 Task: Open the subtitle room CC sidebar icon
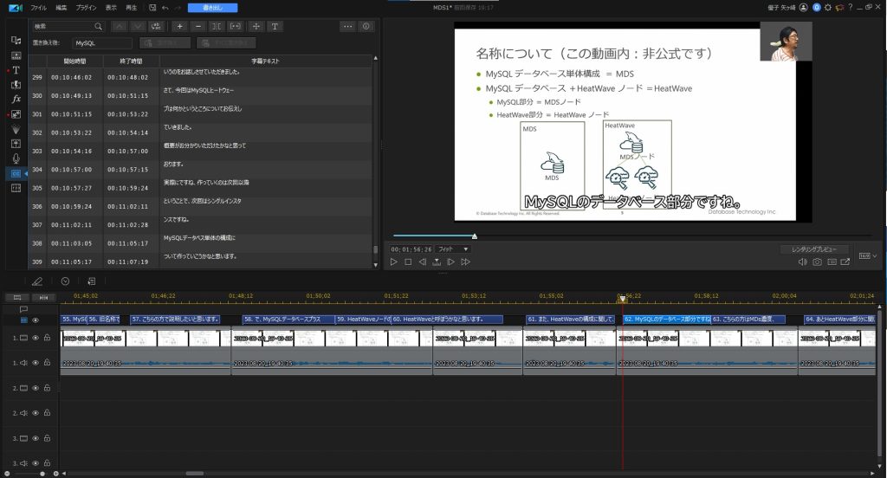click(x=16, y=174)
